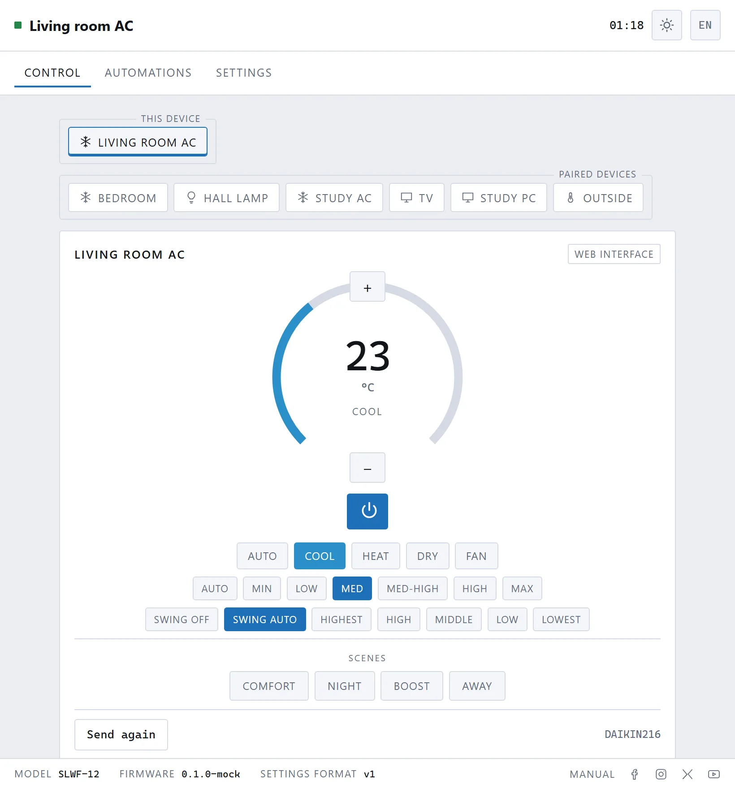Image resolution: width=735 pixels, height=789 pixels.
Task: Select the Study PC paired device
Action: 498,198
